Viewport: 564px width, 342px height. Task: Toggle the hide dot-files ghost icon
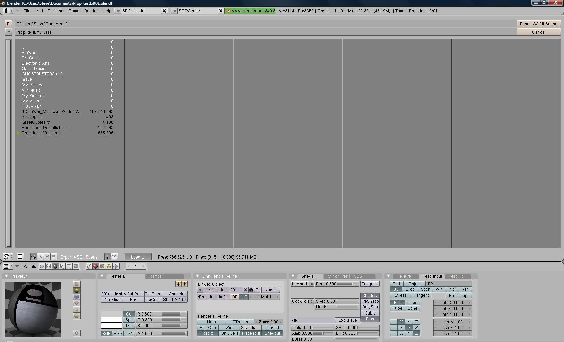pyautogui.click(x=114, y=257)
